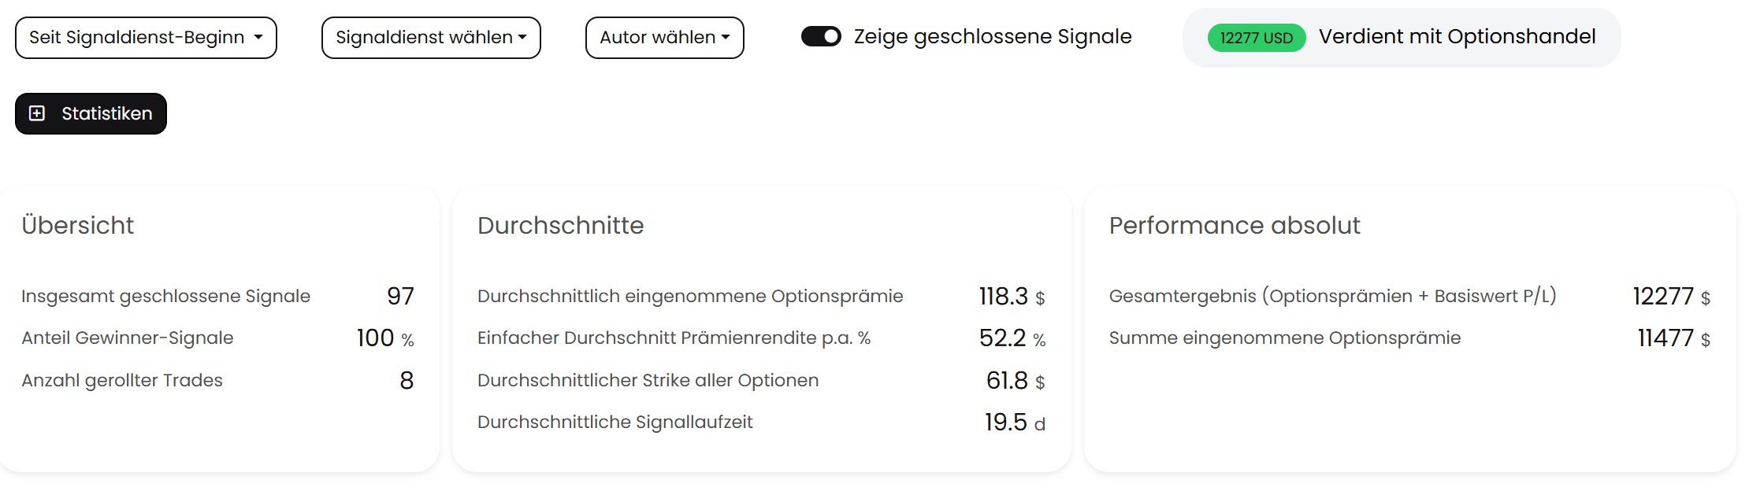Click the Gesamtergebnis value of 12277 dollars
The image size is (1749, 491).
(1663, 297)
